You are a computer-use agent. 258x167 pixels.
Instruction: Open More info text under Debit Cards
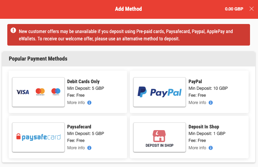76,103
